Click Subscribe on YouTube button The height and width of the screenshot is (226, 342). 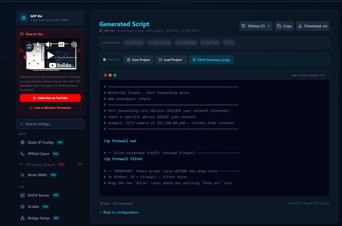[x=50, y=98]
